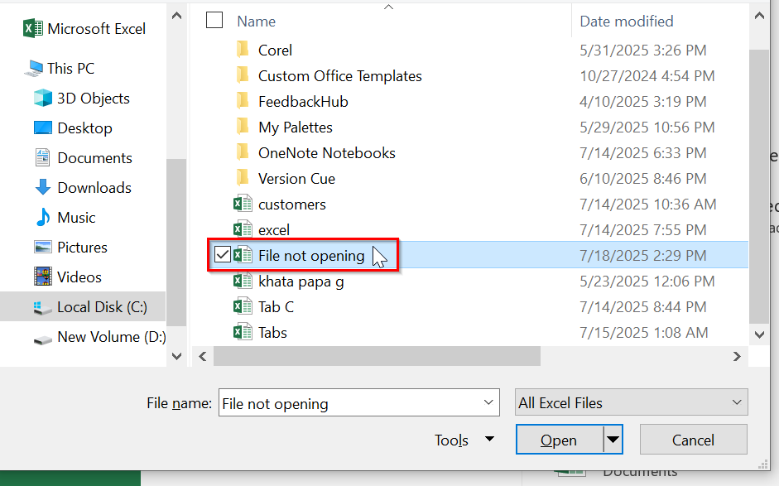Click the File not opening Excel file icon
This screenshot has height=486, width=779.
(243, 255)
